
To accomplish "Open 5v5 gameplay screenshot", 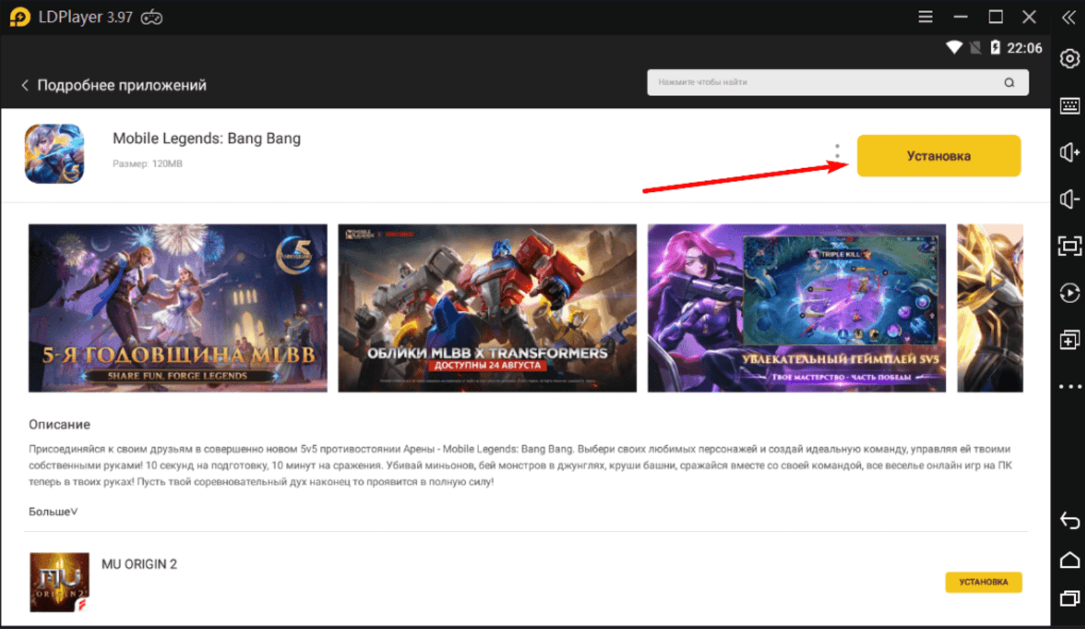I will [x=796, y=308].
